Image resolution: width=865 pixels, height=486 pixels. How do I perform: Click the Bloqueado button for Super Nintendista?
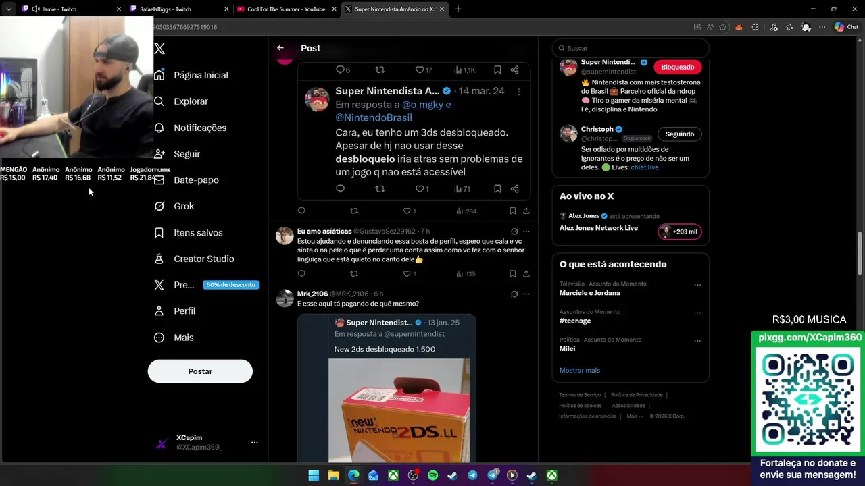click(x=677, y=67)
